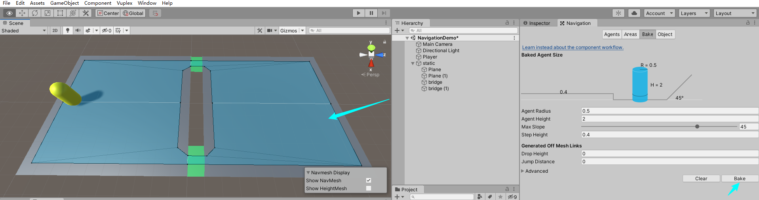The width and height of the screenshot is (759, 200).
Task: Open the Shaded draw mode dropdown
Action: [24, 30]
